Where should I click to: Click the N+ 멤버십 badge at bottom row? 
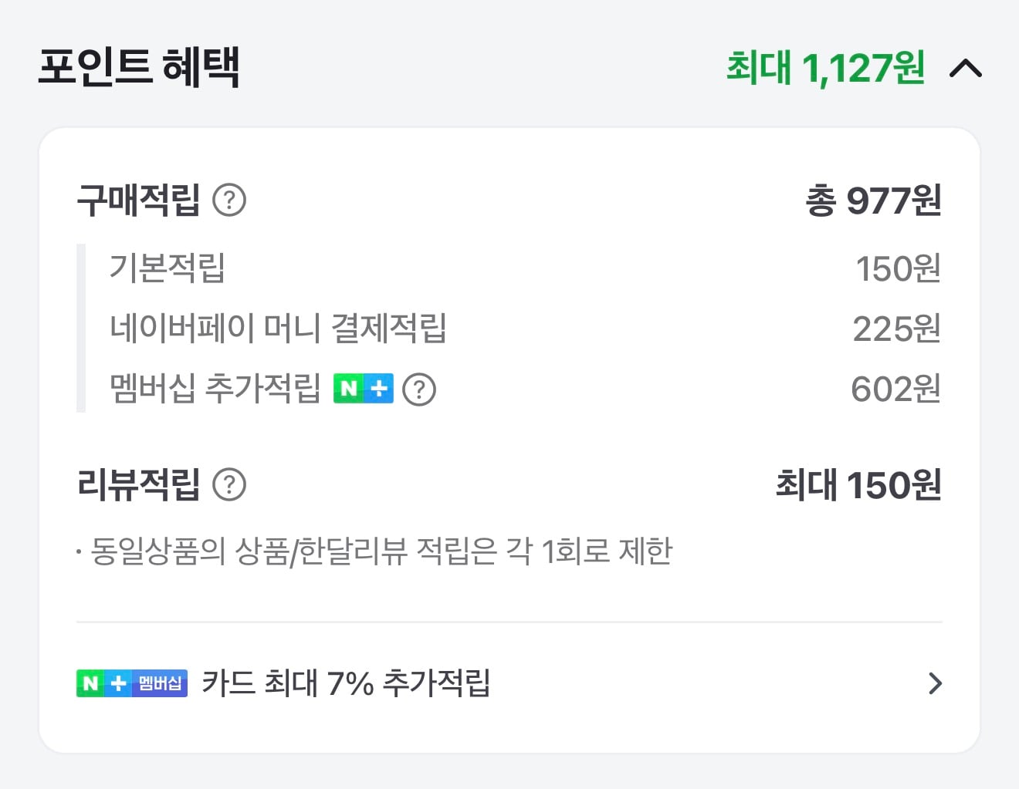(130, 683)
